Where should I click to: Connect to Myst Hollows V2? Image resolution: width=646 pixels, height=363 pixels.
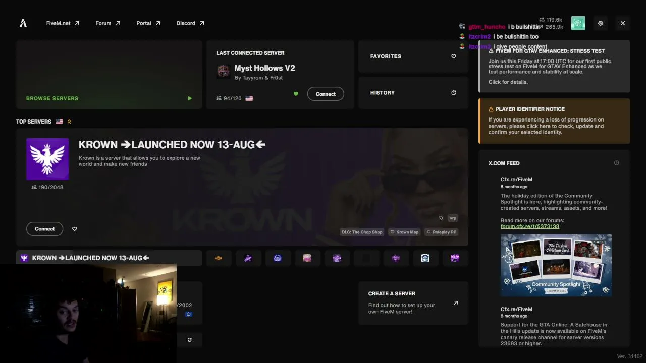tap(326, 94)
